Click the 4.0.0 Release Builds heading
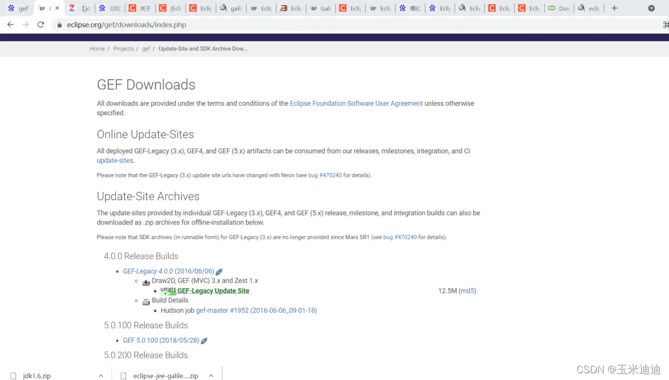Image resolution: width=669 pixels, height=380 pixels. coord(141,256)
